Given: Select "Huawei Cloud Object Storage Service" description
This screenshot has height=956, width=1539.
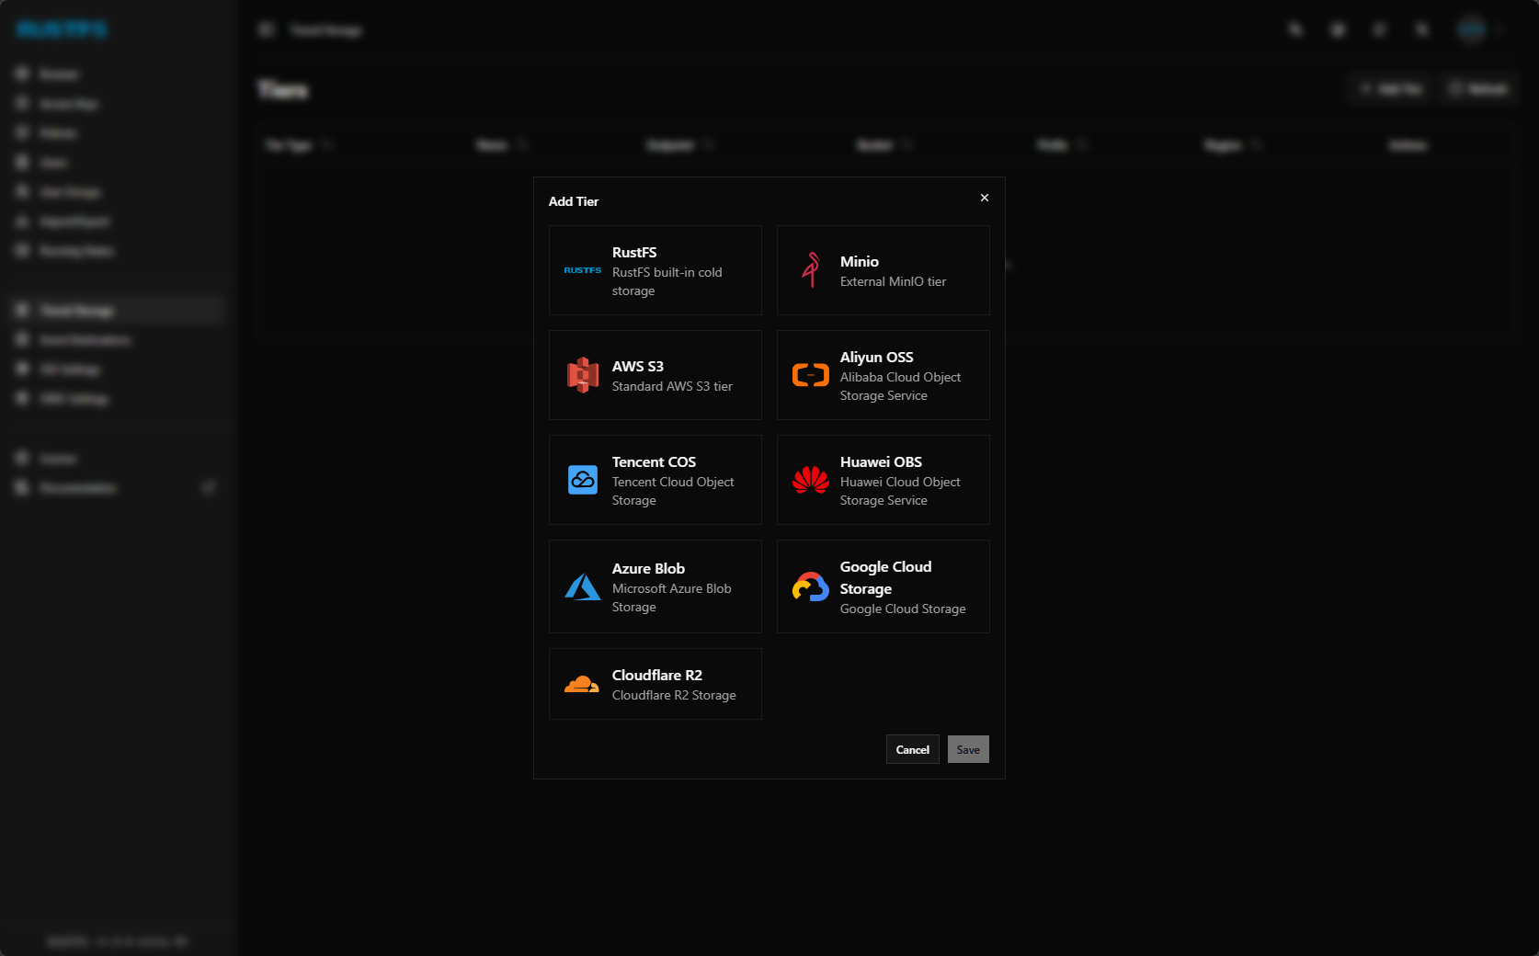Looking at the screenshot, I should pyautogui.click(x=900, y=491).
